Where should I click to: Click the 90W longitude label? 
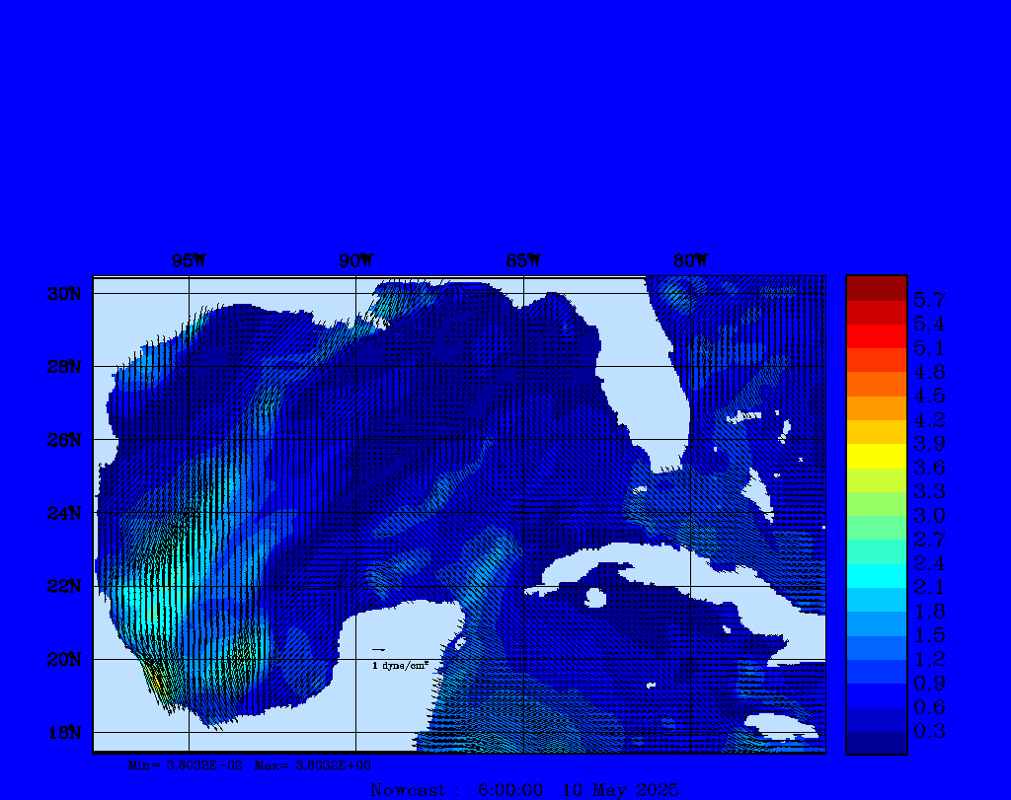[x=355, y=261]
